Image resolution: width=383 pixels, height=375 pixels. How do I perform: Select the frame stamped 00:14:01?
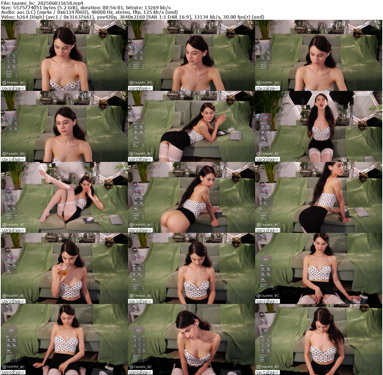(64, 126)
